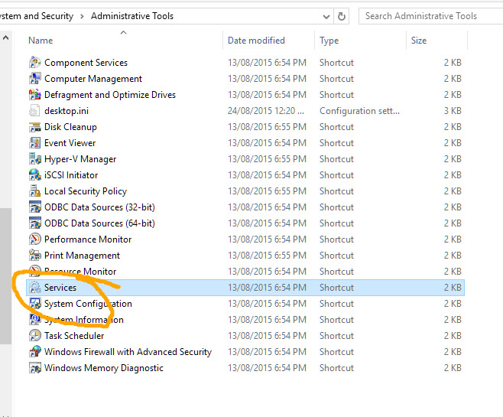Sort files by Date modified column
The height and width of the screenshot is (417, 503).
point(256,41)
